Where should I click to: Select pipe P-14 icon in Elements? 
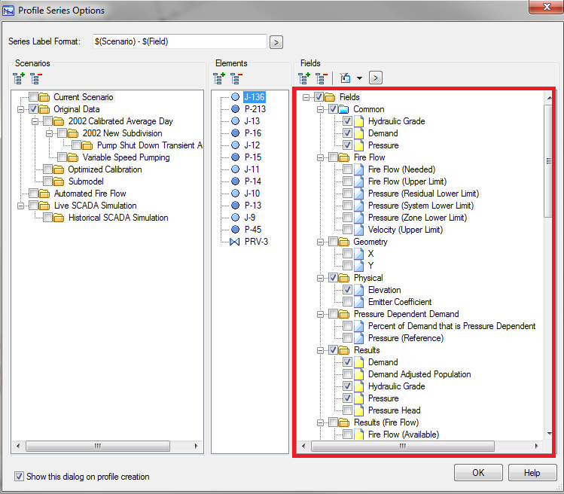[x=235, y=181]
